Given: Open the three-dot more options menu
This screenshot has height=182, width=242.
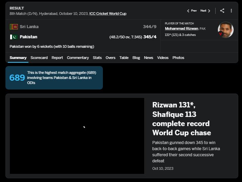Looking at the screenshot, I should 231,11.
